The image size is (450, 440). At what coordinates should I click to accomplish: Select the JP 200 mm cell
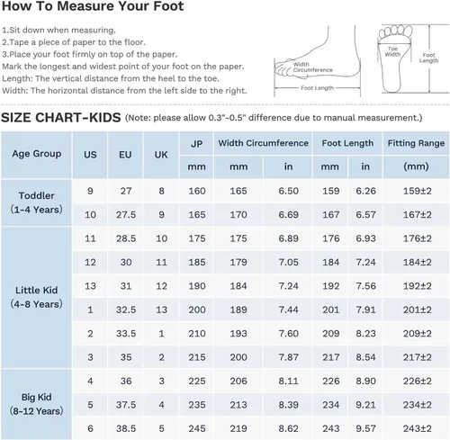click(197, 310)
